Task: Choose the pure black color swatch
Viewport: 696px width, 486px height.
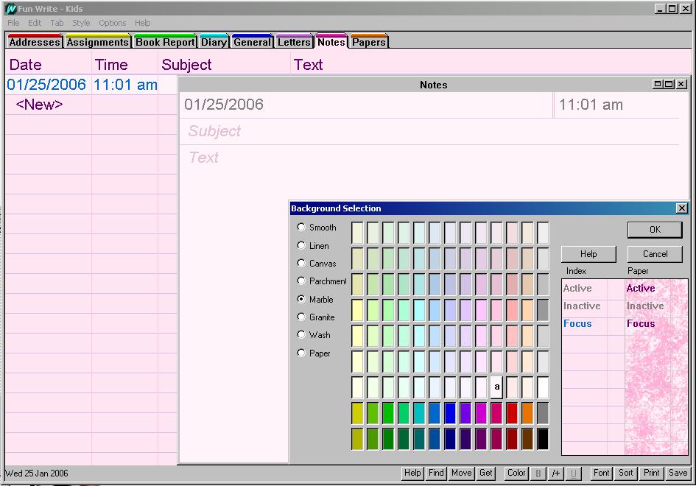Action: (543, 439)
